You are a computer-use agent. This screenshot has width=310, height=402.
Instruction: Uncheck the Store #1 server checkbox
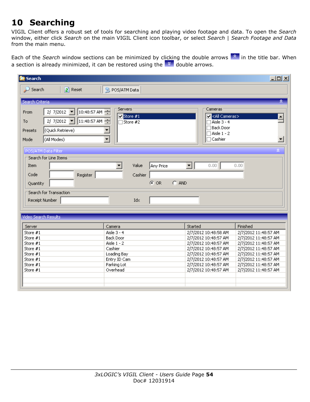[x=121, y=116]
